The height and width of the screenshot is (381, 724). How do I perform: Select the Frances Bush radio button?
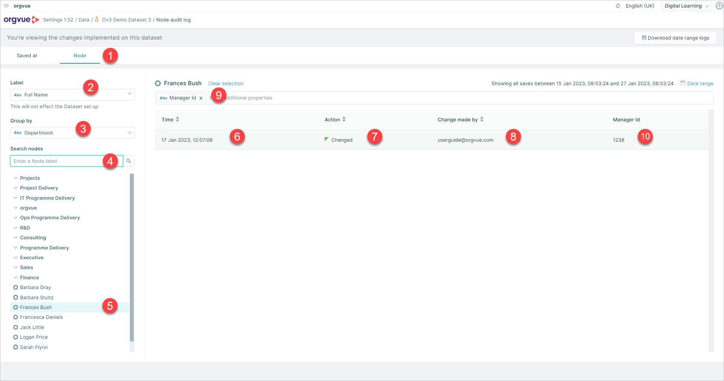(15, 307)
